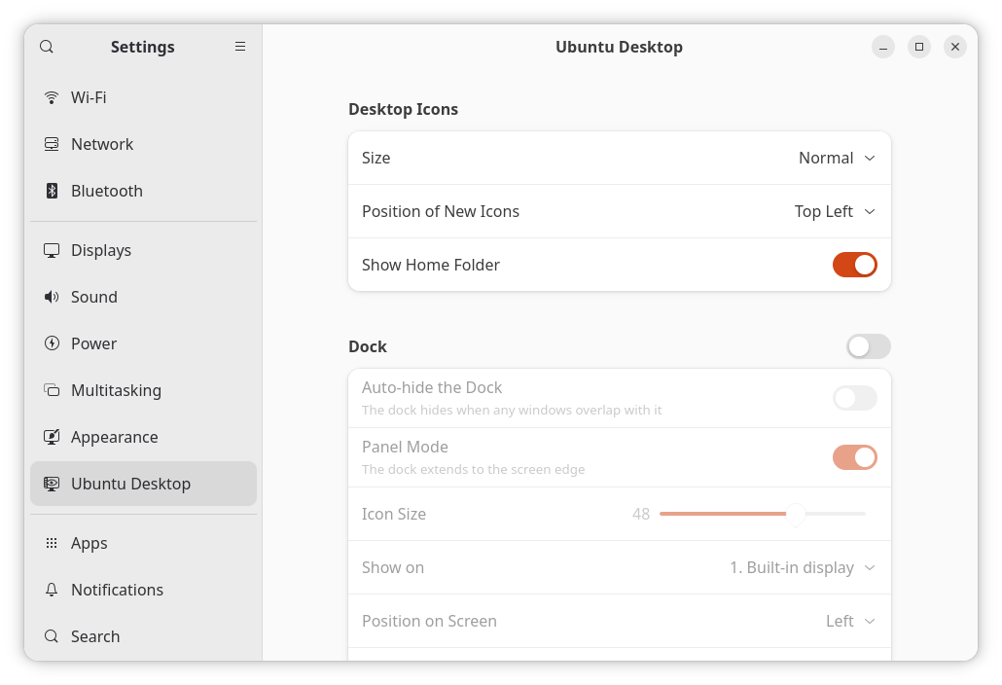Click the Sound speaker icon
This screenshot has height=685, width=1002.
(x=52, y=297)
